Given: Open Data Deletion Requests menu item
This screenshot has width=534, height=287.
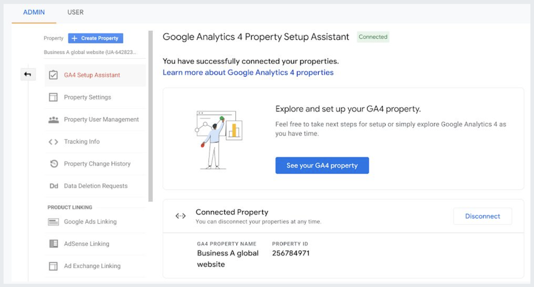Looking at the screenshot, I should (95, 186).
